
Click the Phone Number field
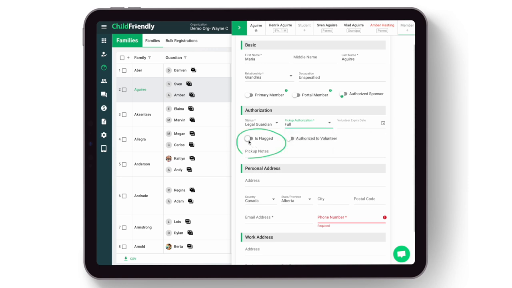pyautogui.click(x=351, y=218)
